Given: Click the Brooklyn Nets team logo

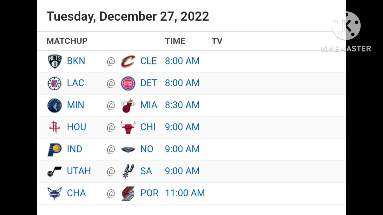Looking at the screenshot, I should tap(54, 61).
